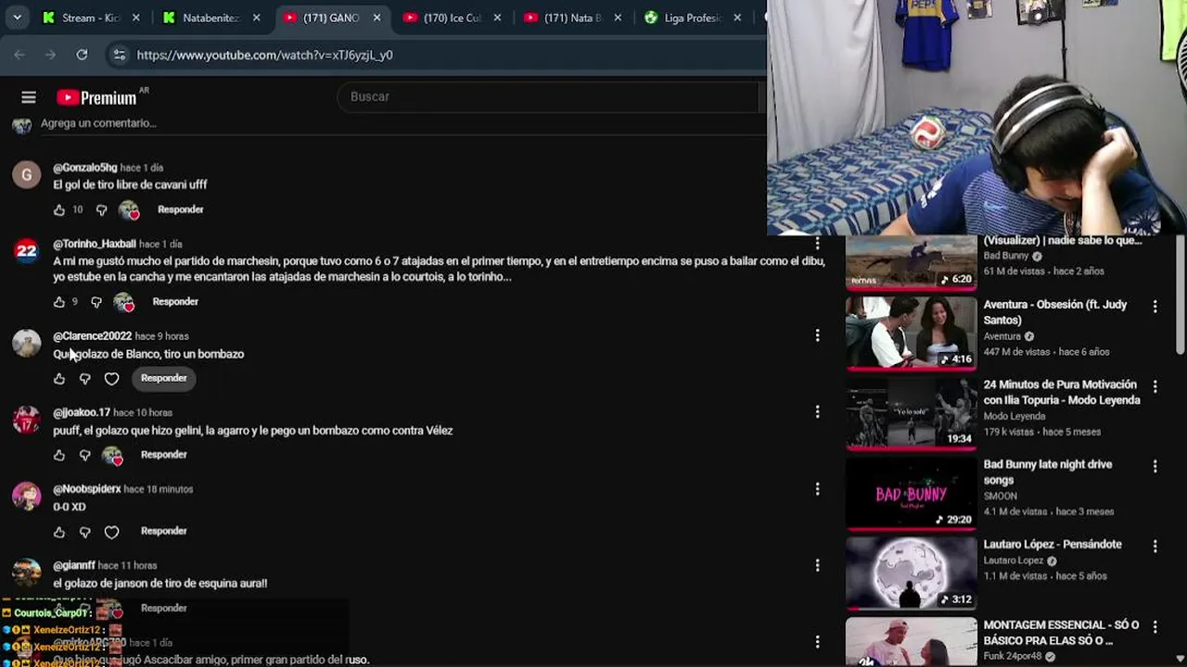Open options menu for the primer gran partido comment
1187x667 pixels.
click(x=817, y=641)
